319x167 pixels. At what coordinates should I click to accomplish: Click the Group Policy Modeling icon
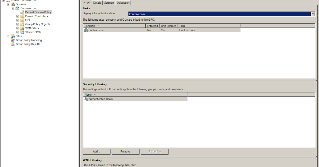point(13,40)
